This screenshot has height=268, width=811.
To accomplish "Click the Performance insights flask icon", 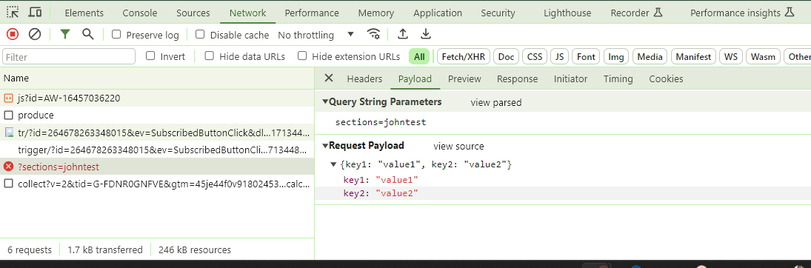I will click(789, 13).
